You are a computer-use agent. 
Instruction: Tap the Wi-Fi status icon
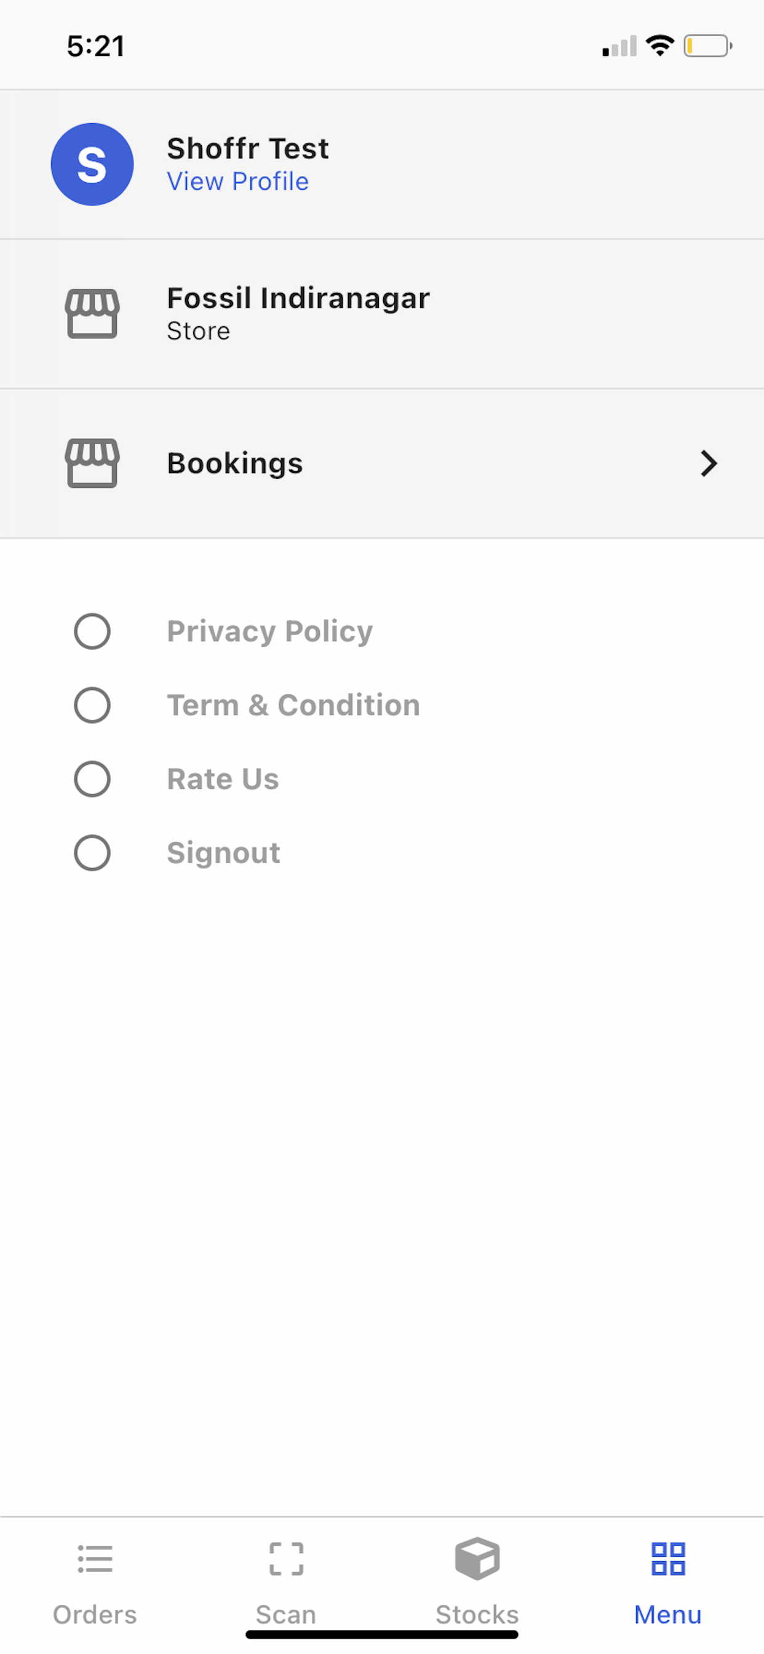pos(660,46)
